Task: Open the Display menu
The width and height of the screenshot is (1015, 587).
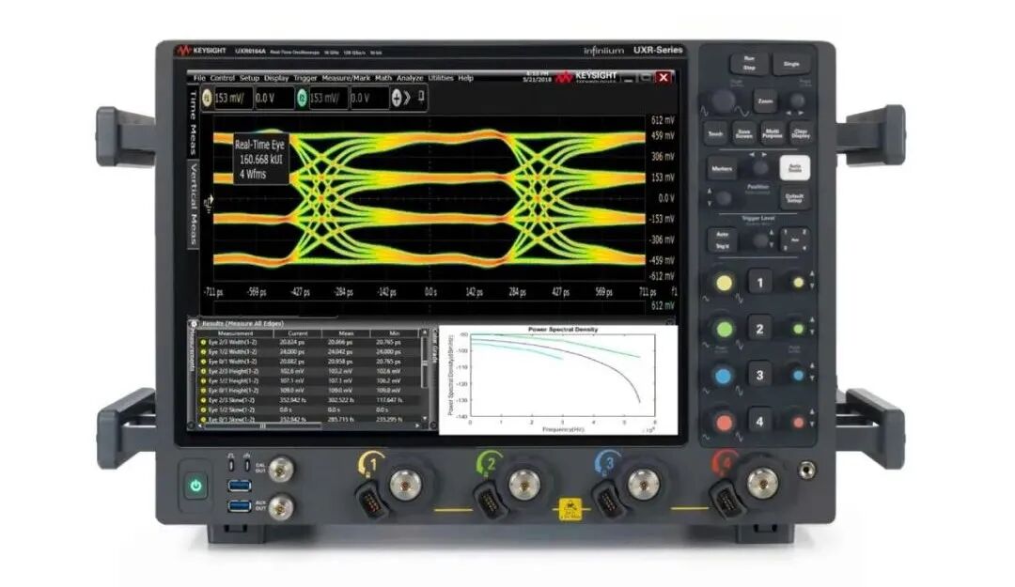Action: click(x=276, y=78)
